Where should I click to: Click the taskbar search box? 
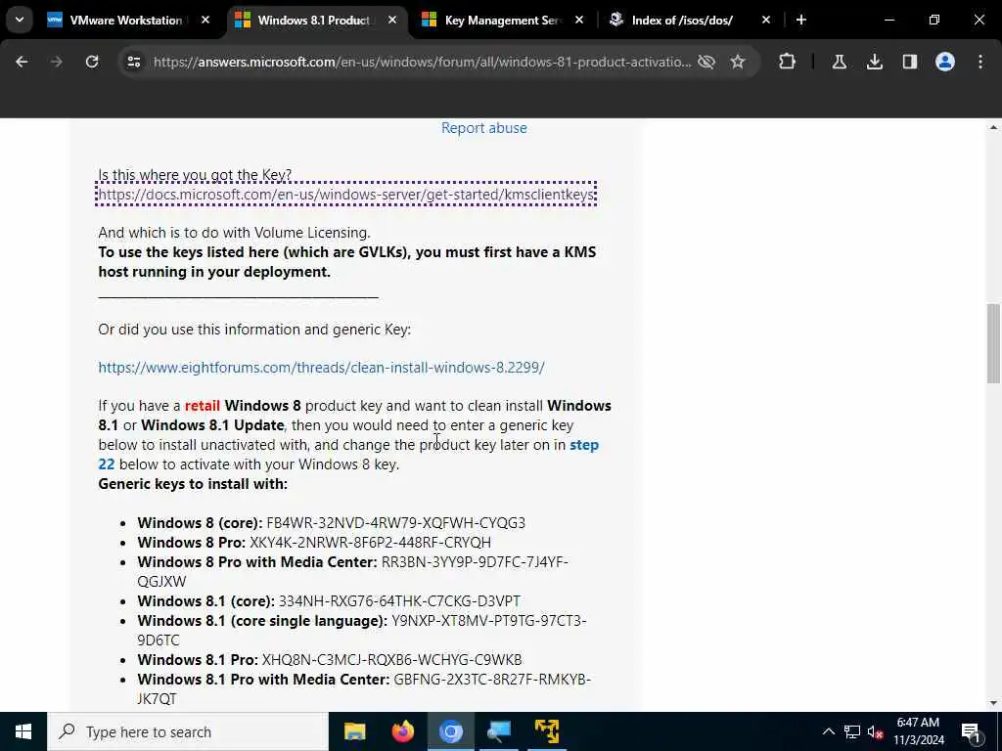[188, 731]
